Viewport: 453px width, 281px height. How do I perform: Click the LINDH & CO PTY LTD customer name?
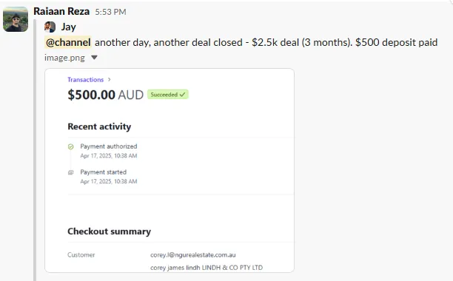click(232, 268)
